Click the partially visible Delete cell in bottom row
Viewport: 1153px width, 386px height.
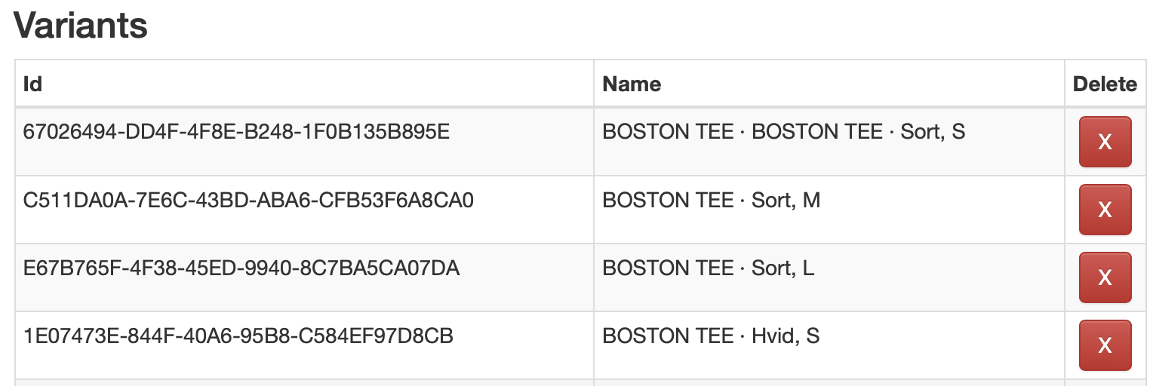coord(1105,382)
